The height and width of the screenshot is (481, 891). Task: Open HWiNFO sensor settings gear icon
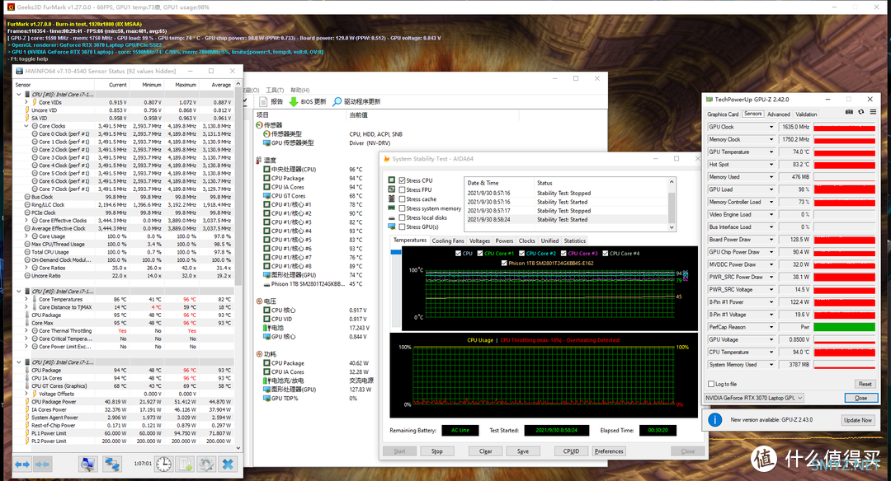coord(206,465)
